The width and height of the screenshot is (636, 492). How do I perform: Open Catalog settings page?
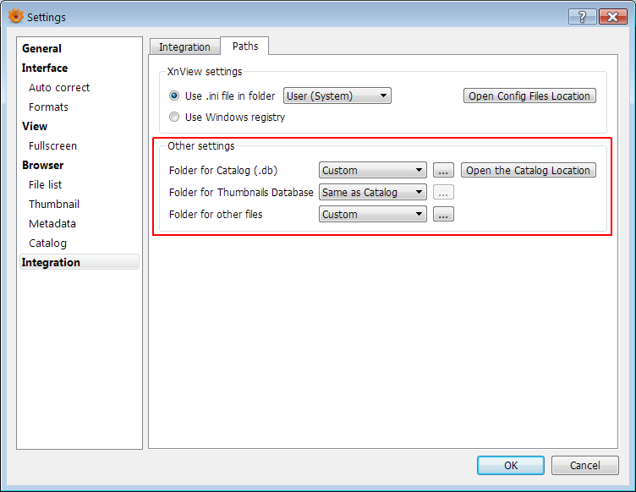48,243
